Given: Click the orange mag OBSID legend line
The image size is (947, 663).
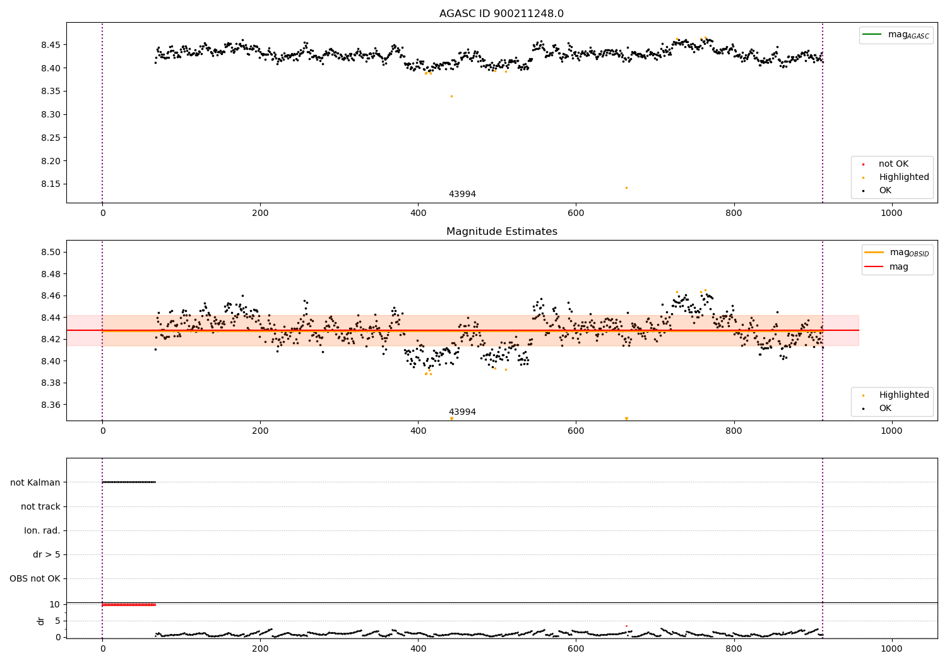Looking at the screenshot, I should [x=874, y=253].
